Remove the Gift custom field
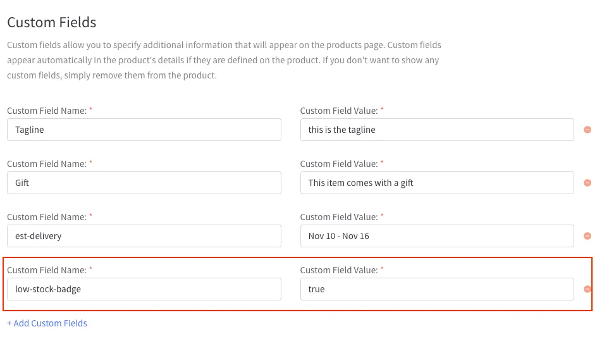The image size is (609, 346). (x=587, y=183)
